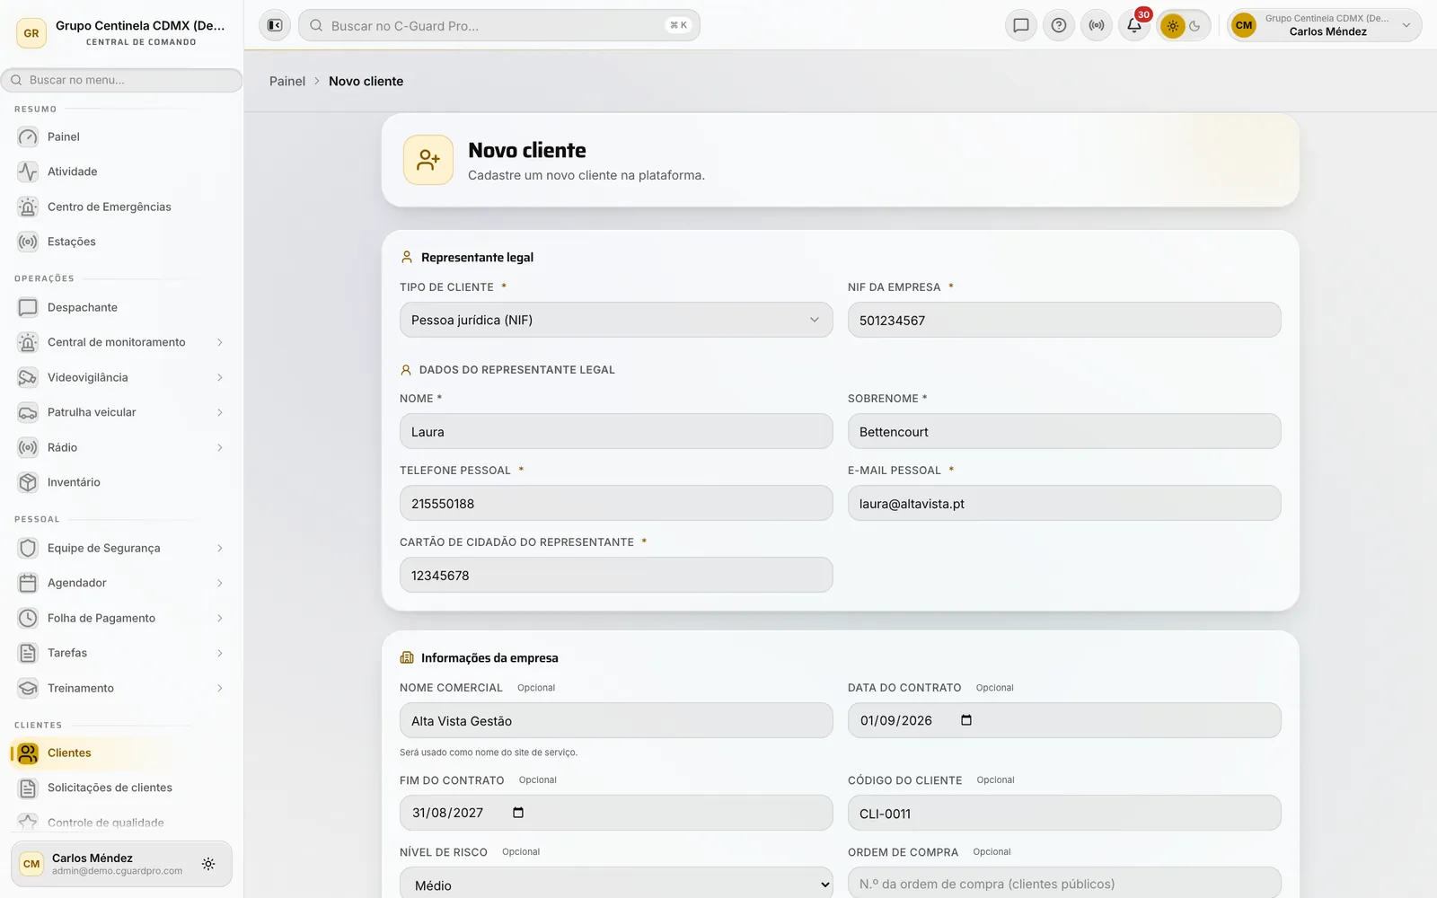Click the NIF da empresa field
1437x898 pixels.
(x=1064, y=320)
